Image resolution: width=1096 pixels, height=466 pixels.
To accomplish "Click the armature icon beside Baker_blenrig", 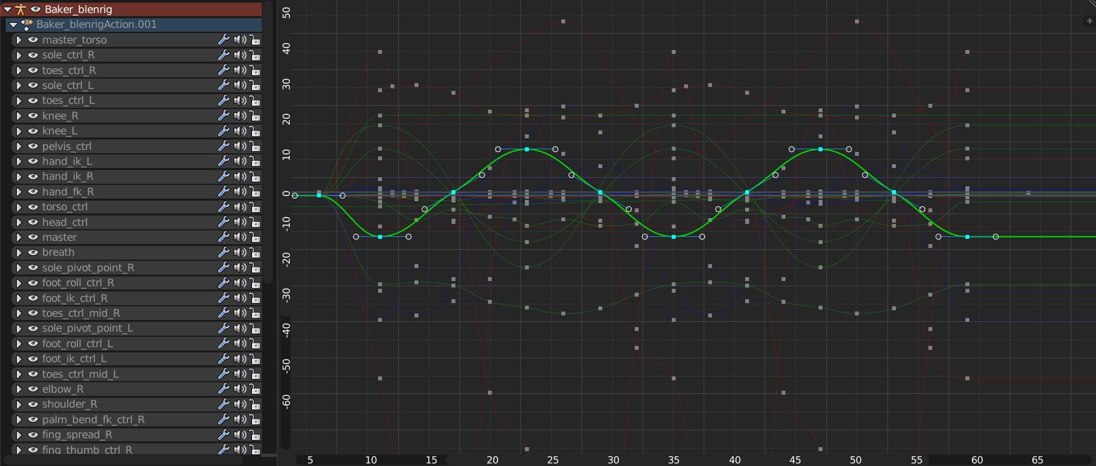I will click(21, 9).
